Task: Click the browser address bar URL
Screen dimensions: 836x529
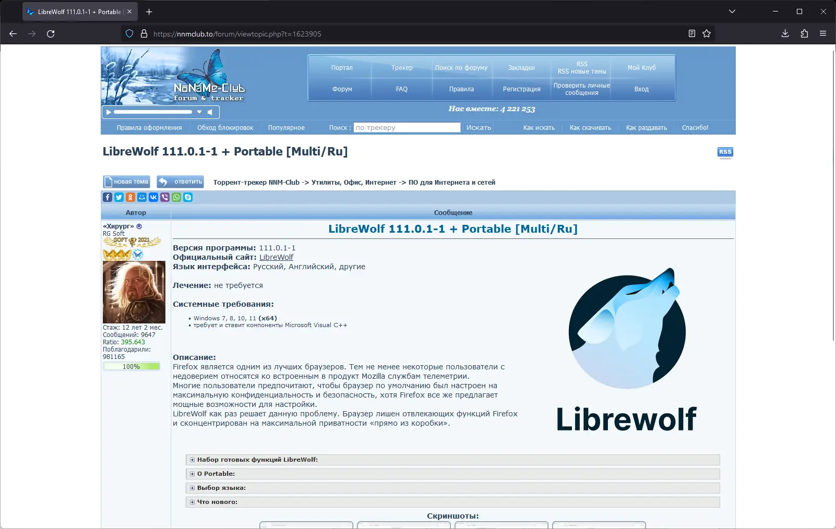Action: coord(237,34)
